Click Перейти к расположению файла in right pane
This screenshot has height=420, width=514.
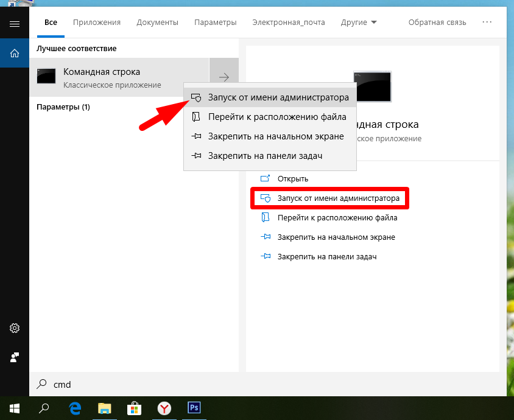click(x=337, y=218)
